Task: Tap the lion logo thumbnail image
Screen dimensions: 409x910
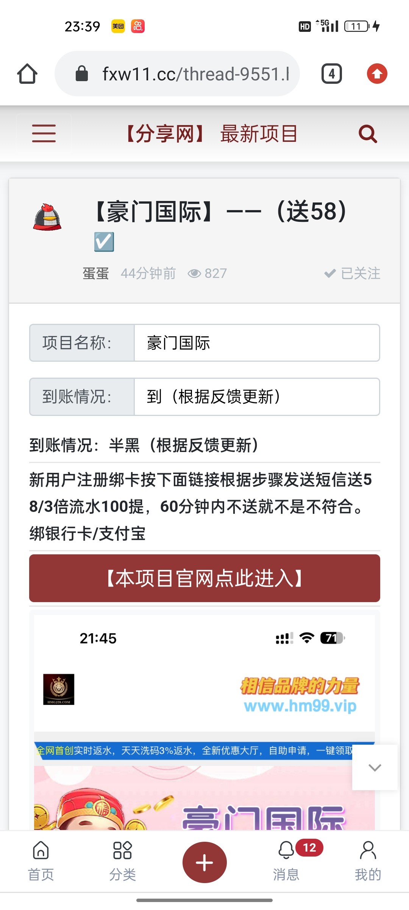Action: 59,689
